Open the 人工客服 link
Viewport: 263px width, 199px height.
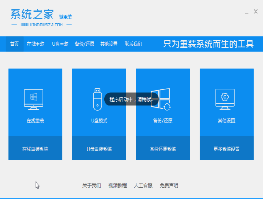tap(143, 186)
